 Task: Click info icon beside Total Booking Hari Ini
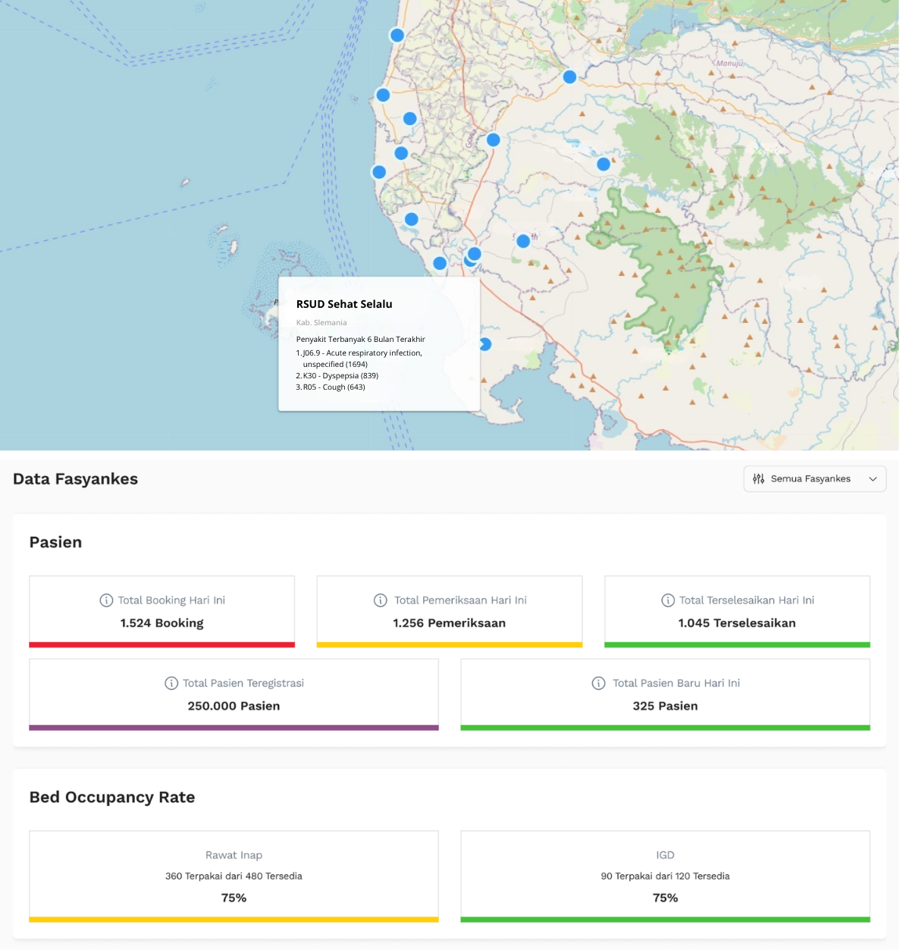(106, 600)
